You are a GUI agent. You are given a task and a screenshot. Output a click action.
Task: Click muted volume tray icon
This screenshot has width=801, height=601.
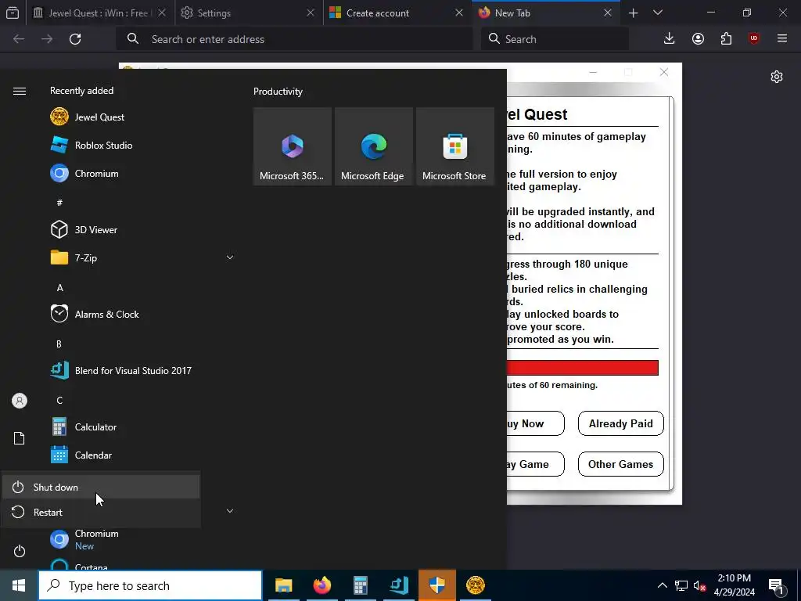(699, 585)
